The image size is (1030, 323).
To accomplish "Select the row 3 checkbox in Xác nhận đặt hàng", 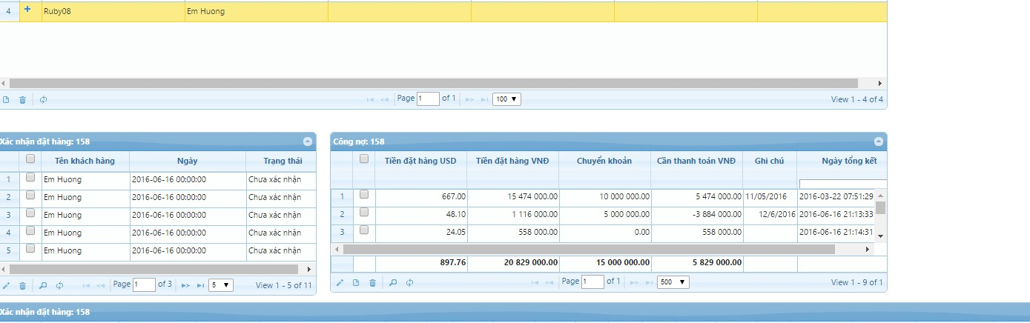I will point(30,214).
